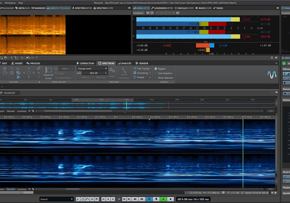Screen dimensions: 290x203
Task: Click the Stop playback button
Action: (x=156, y=199)
